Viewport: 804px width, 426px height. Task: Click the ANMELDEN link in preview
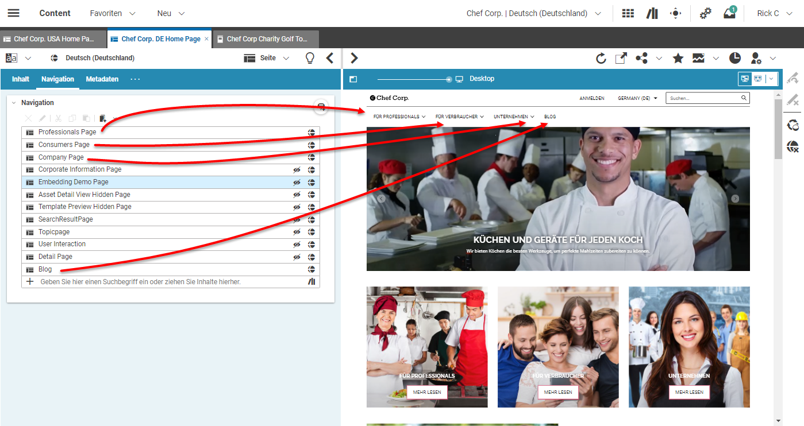point(591,98)
